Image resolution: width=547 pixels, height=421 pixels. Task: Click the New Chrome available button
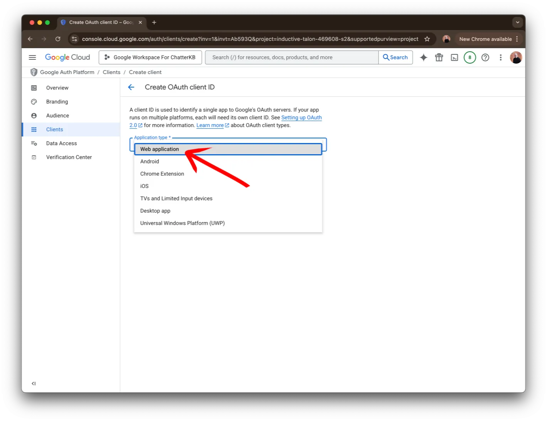489,39
